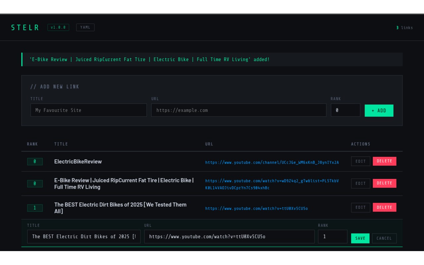
Task: Click the rank badge for Juiced RipCurrent row
Action: [x=35, y=184]
